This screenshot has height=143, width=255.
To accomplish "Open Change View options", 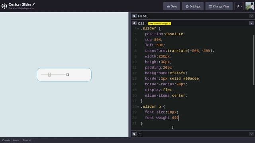I will click(219, 6).
